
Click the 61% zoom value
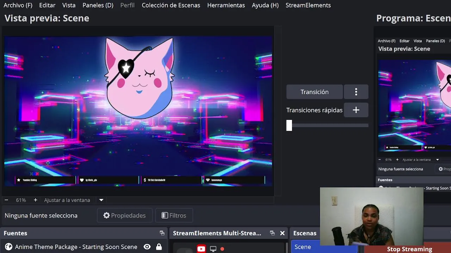(21, 200)
